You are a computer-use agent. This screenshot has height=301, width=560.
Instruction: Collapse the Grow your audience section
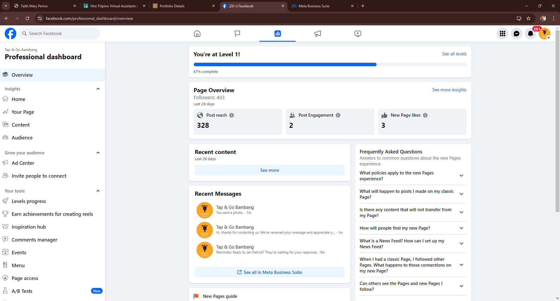coord(98,153)
